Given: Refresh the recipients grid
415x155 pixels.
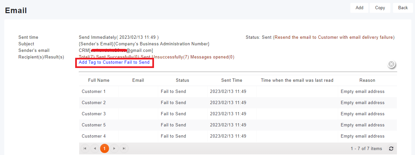Looking at the screenshot, I should coord(391,149).
